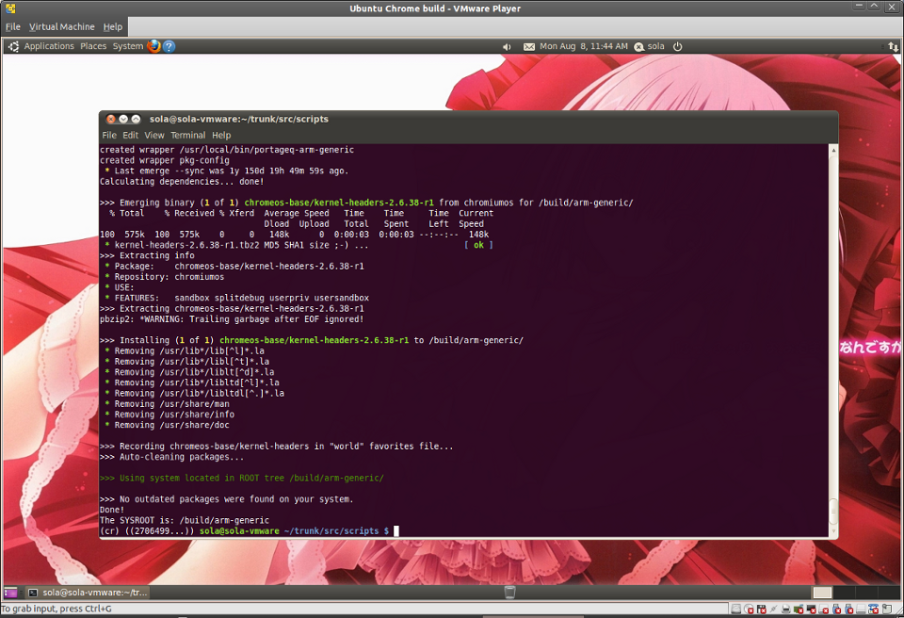Click the pbzip2 WARNING line
The height and width of the screenshot is (618, 904).
pos(232,319)
